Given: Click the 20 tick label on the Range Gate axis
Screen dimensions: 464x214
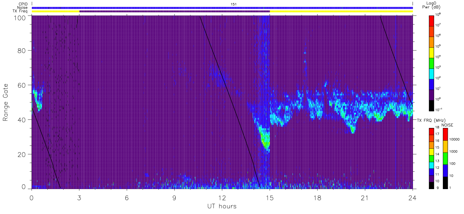Looking at the screenshot, I should pyautogui.click(x=21, y=154).
